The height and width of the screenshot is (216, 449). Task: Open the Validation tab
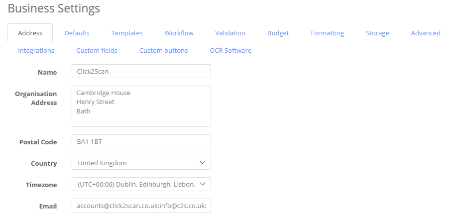click(x=230, y=33)
